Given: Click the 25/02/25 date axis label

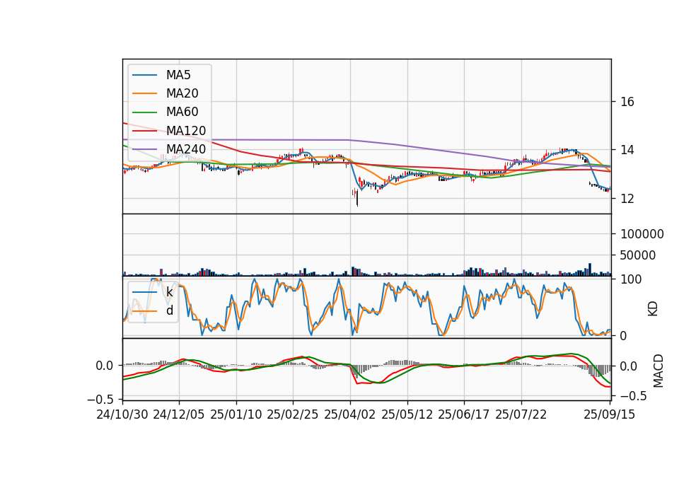Looking at the screenshot, I should point(292,414).
